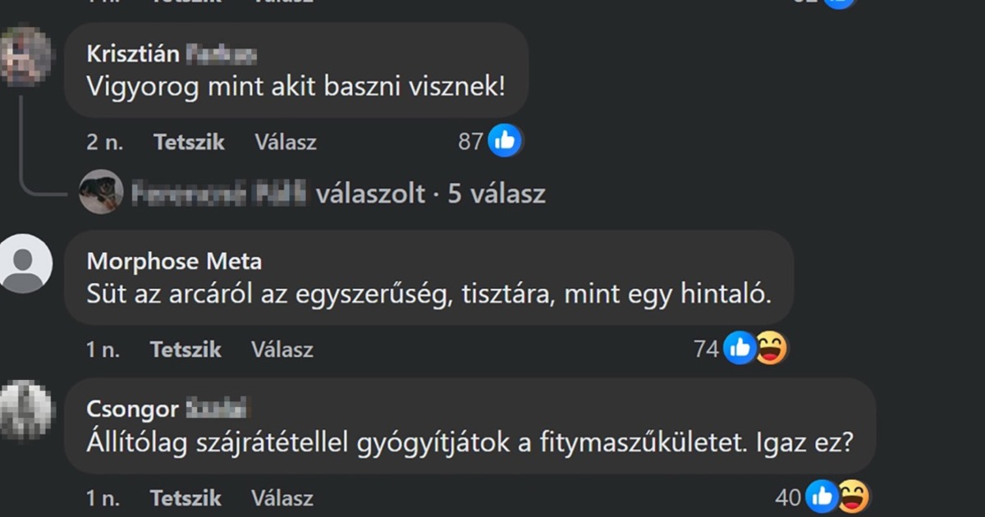The width and height of the screenshot is (985, 517).
Task: Open the Morphose Meta profile name link
Action: tap(174, 262)
